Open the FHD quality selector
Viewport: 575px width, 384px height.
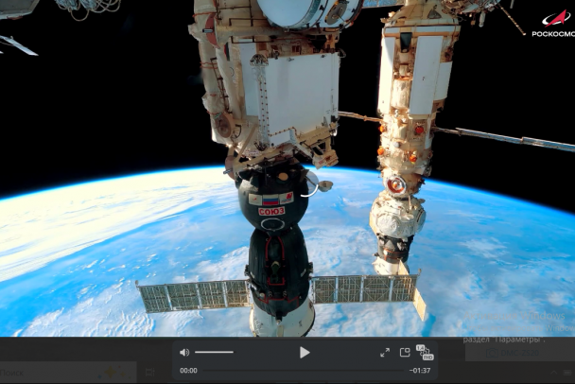427,357
